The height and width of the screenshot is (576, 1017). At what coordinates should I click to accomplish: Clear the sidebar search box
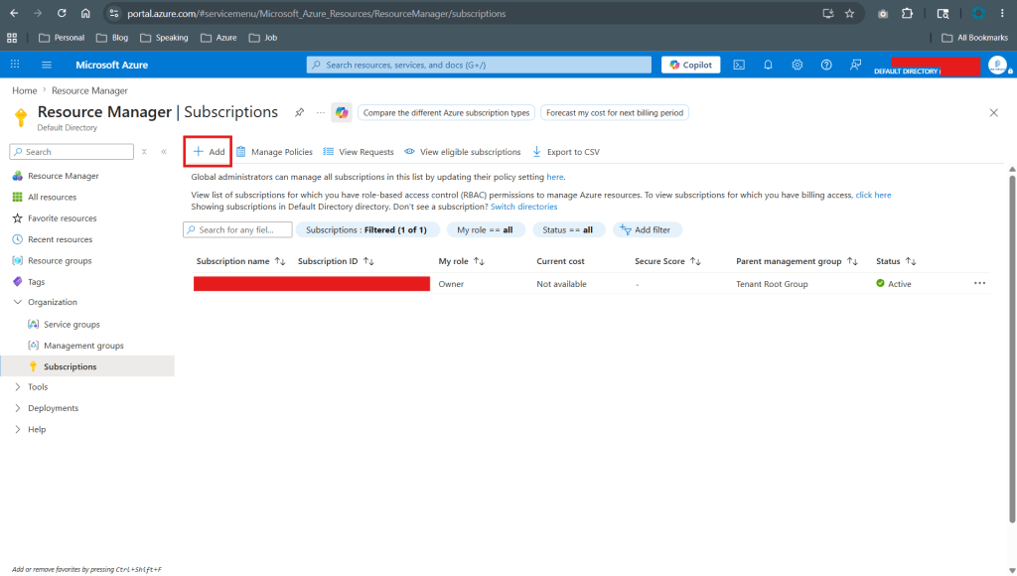pos(144,152)
